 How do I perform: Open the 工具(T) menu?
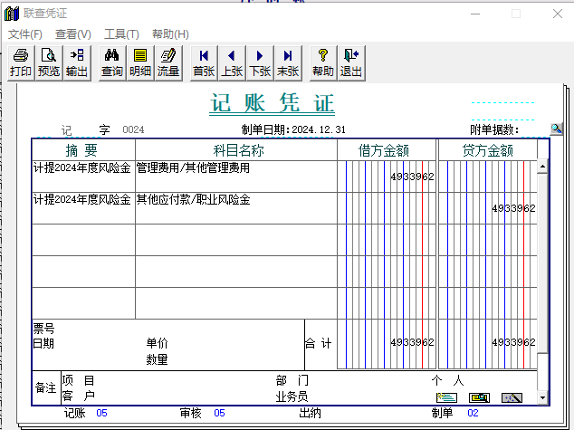[121, 34]
